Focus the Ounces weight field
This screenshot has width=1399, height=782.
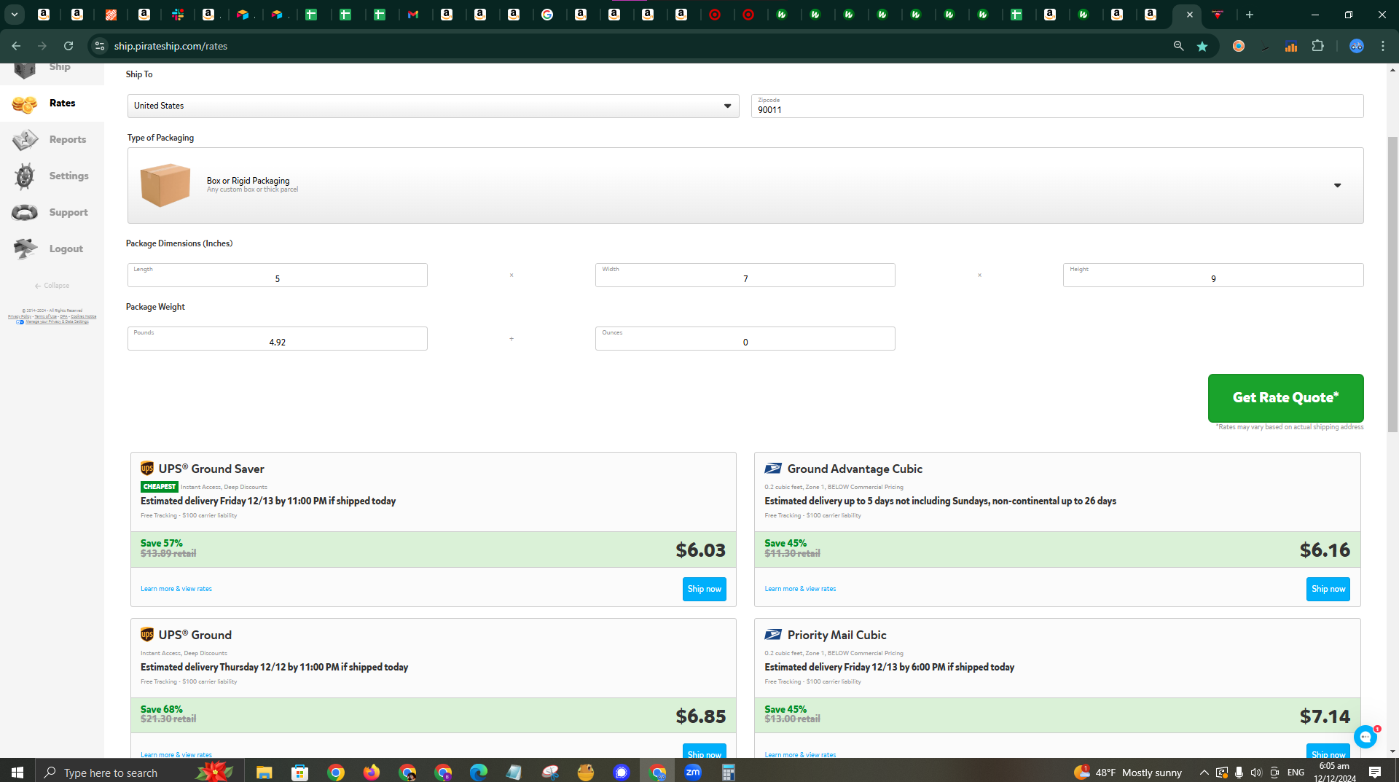[x=745, y=338]
